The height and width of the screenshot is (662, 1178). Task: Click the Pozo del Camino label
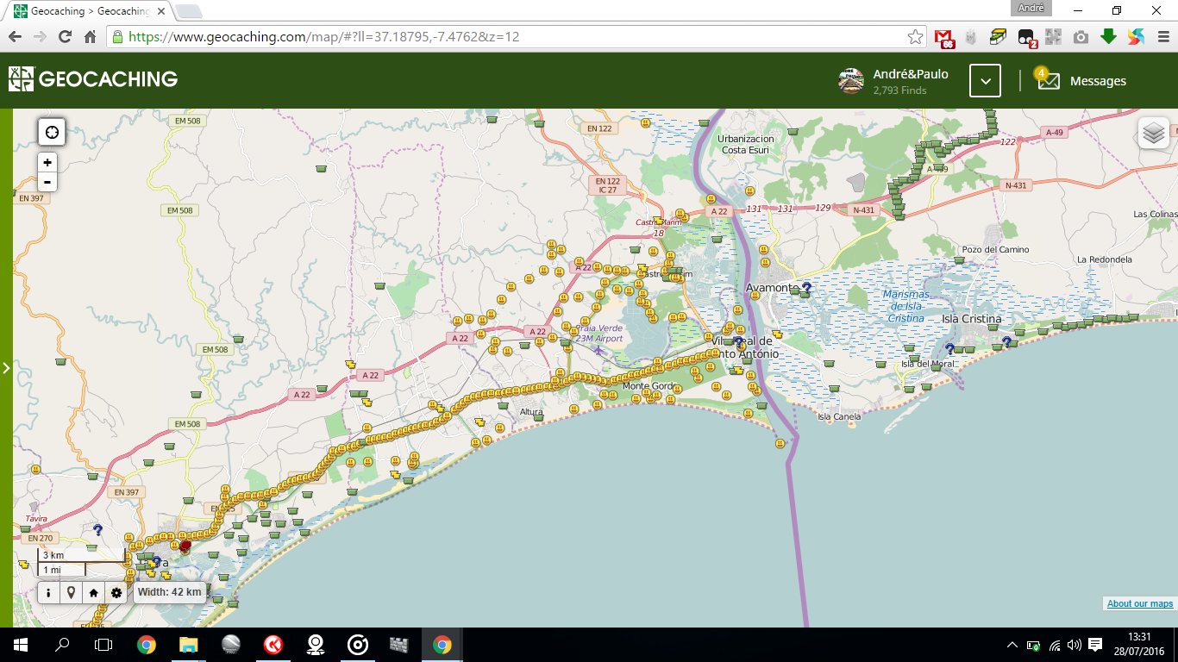(996, 249)
